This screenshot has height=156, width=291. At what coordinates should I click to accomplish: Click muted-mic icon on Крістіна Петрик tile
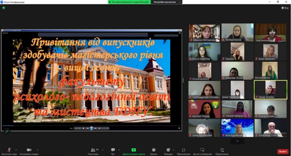click(x=191, y=116)
